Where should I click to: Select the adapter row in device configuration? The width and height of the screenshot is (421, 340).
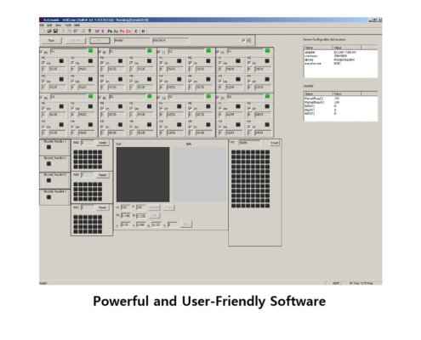(340, 52)
